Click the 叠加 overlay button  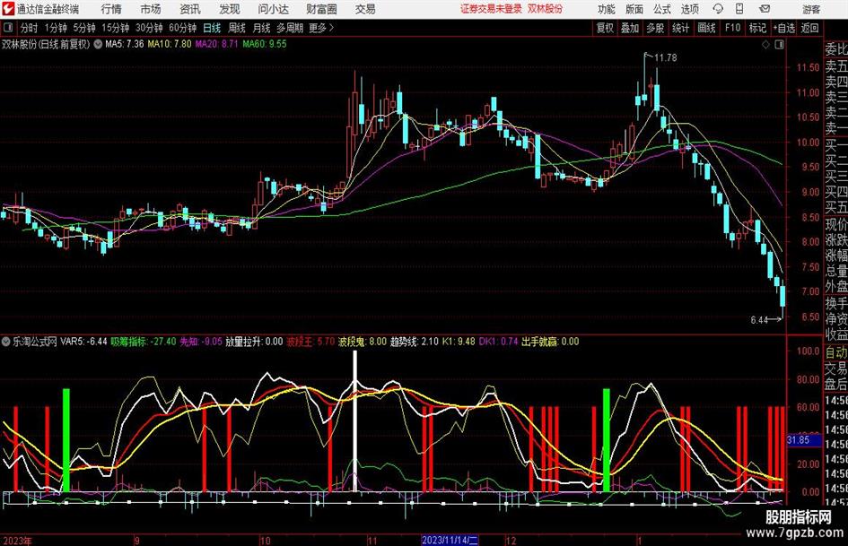pos(630,28)
